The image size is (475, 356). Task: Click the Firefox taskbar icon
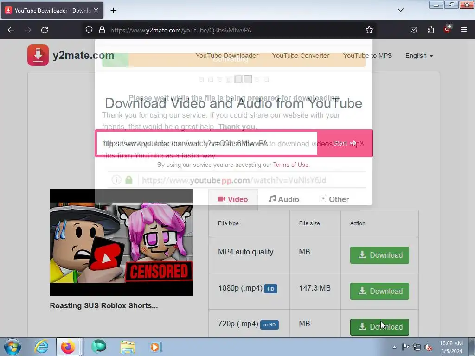tap(68, 347)
